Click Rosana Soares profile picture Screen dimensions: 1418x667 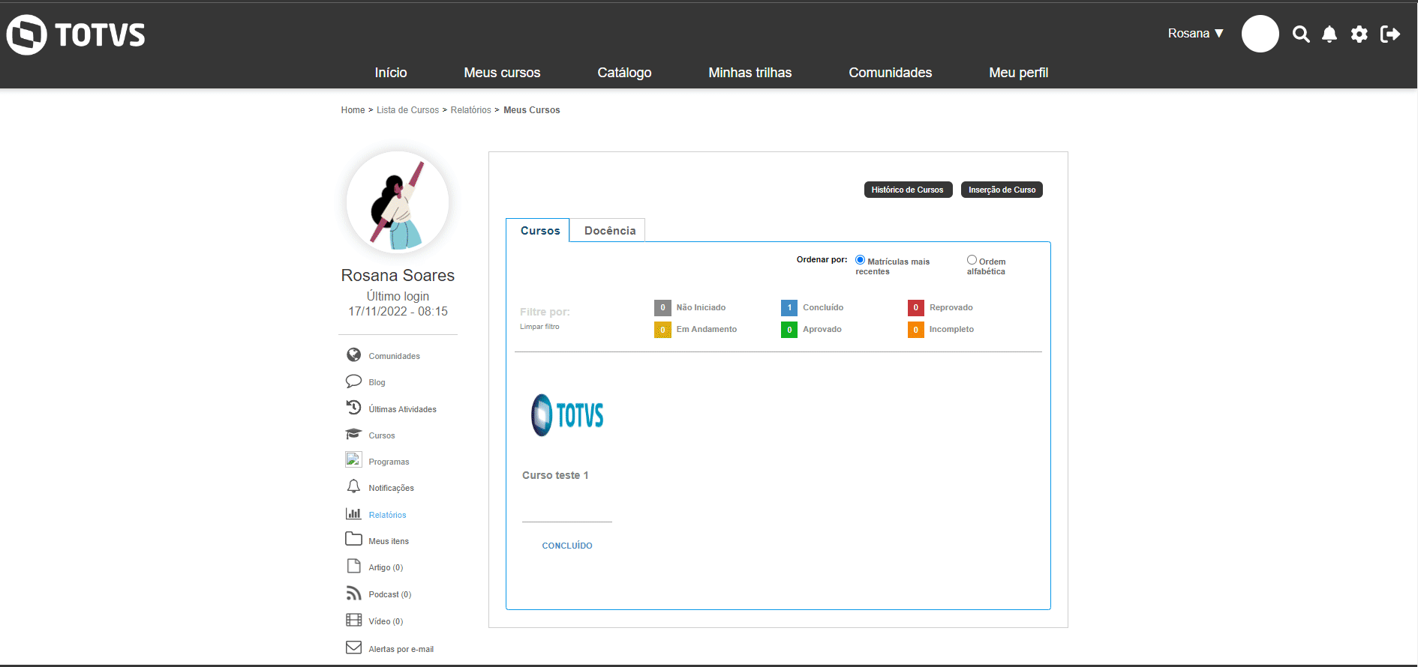[x=398, y=202]
